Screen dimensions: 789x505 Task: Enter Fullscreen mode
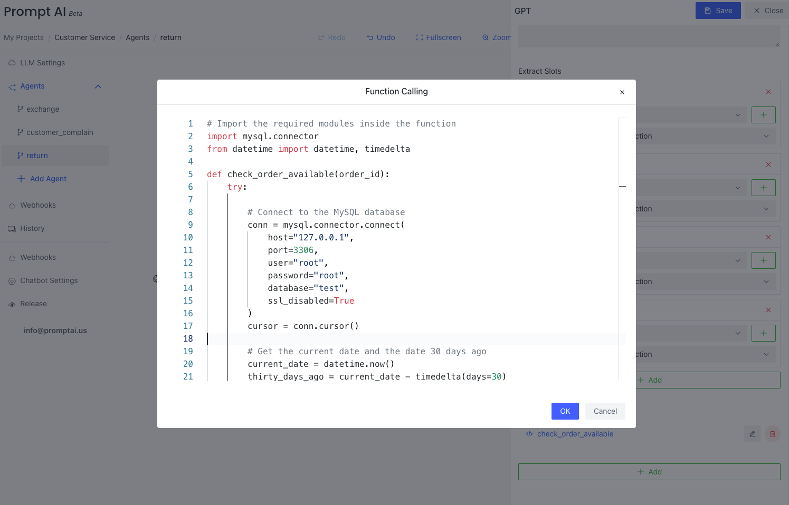tap(439, 37)
